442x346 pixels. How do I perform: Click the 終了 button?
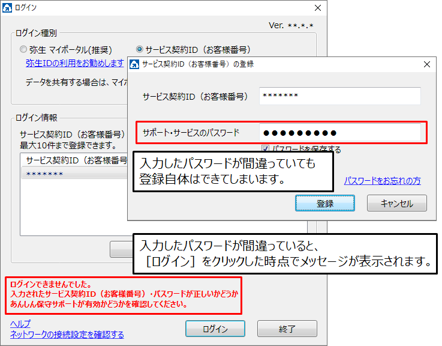pos(287,329)
